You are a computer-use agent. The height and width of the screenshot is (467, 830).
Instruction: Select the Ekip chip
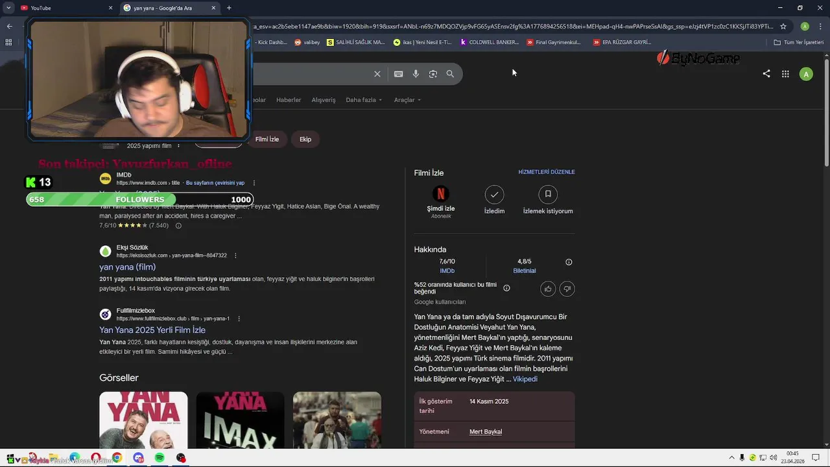tap(305, 139)
